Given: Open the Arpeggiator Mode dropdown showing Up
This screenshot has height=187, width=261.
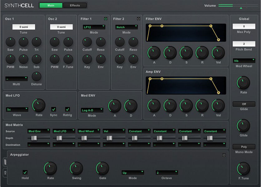Looking at the screenshot, I should [x=133, y=173].
